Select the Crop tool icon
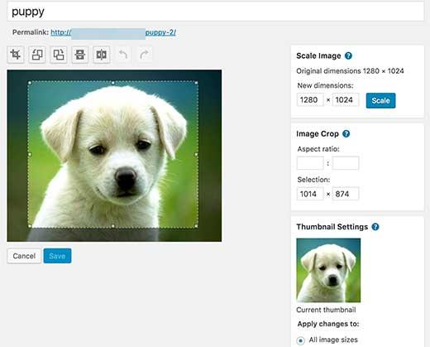The height and width of the screenshot is (347, 430). (16, 55)
